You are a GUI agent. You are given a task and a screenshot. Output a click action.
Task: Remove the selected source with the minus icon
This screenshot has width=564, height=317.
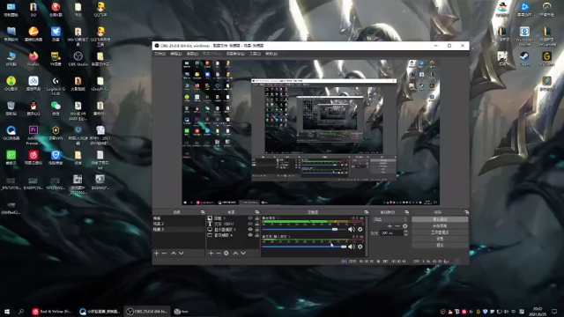219,253
